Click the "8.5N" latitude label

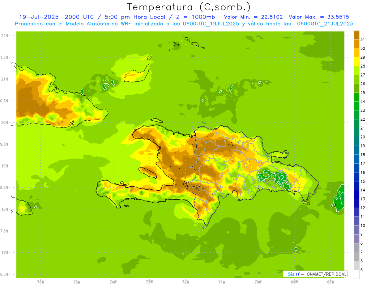click(x=5, y=188)
